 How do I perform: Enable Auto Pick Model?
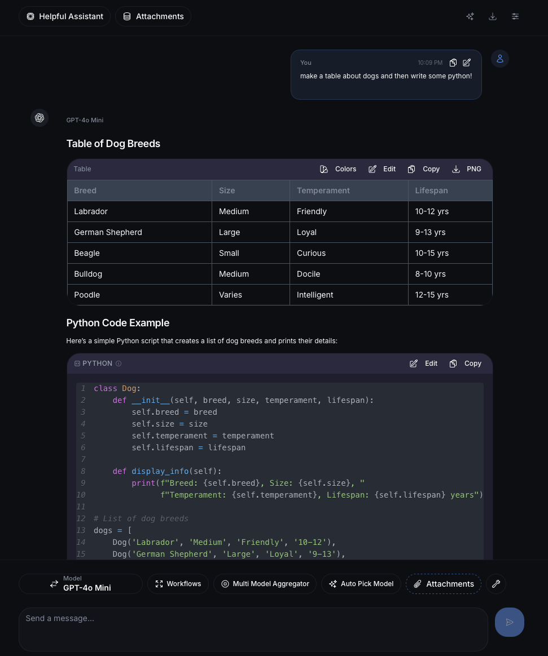tap(361, 584)
